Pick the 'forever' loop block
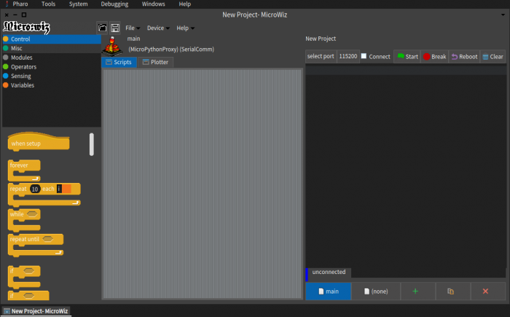The width and height of the screenshot is (510, 317). pos(24,171)
